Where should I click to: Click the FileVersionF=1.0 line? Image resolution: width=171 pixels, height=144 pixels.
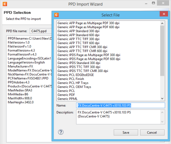pyautogui.click(x=20, y=46)
